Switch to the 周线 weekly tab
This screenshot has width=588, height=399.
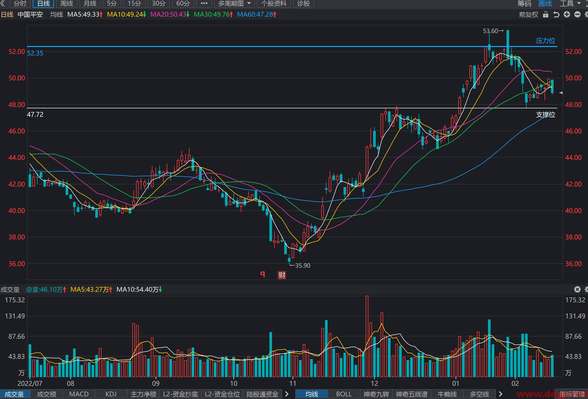point(66,3)
